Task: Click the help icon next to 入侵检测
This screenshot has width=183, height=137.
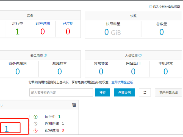Action: coord(140,55)
